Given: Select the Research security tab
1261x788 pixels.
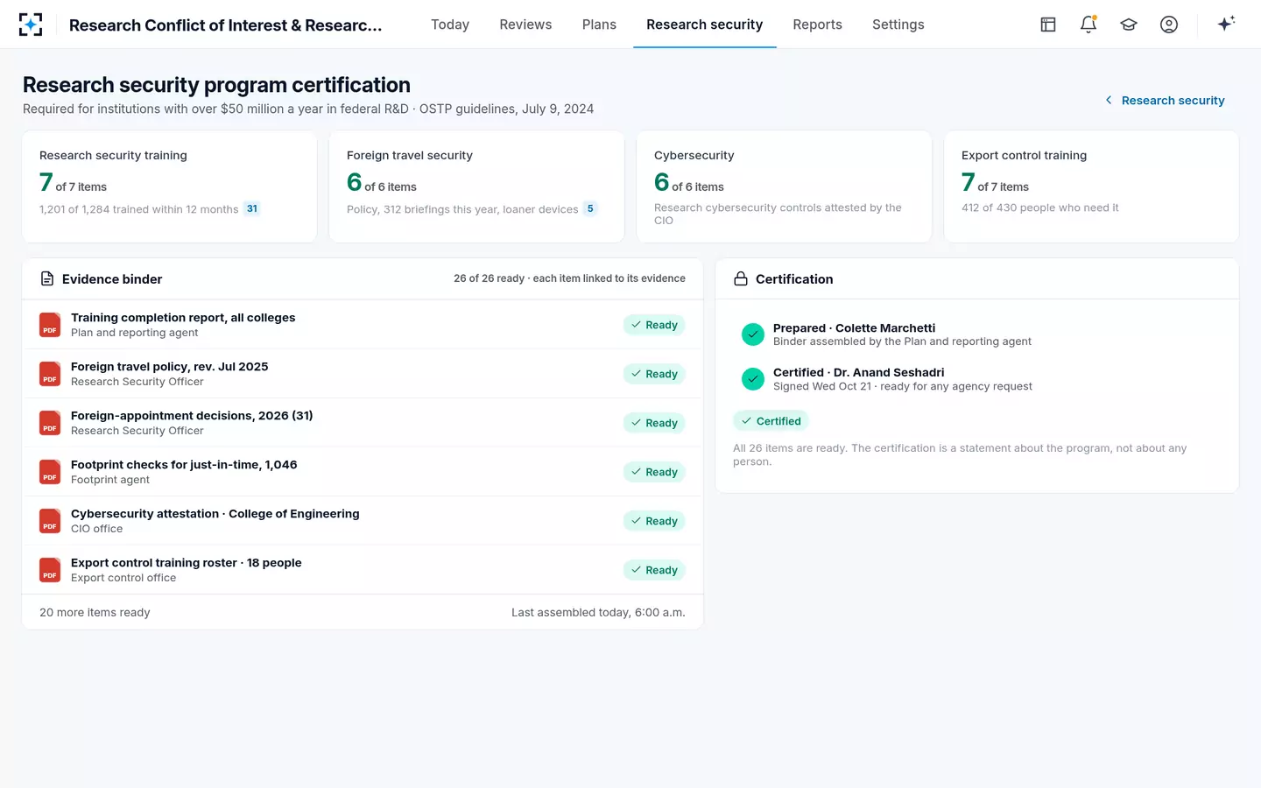Looking at the screenshot, I should pos(704,25).
